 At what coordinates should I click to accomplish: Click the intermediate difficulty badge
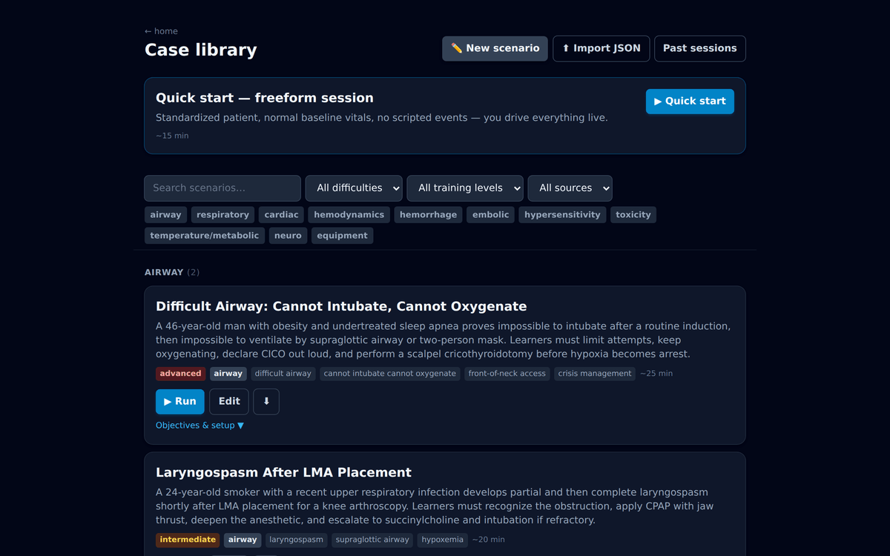click(x=188, y=540)
